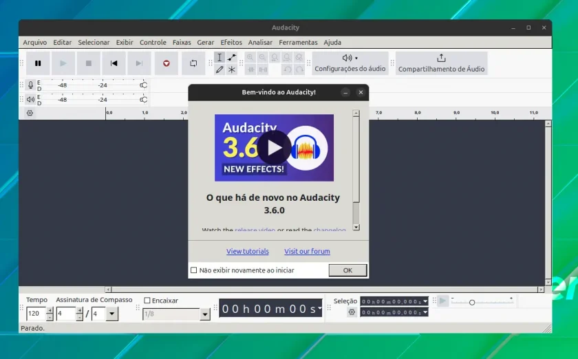Start recording with the red Record button

pyautogui.click(x=167, y=63)
